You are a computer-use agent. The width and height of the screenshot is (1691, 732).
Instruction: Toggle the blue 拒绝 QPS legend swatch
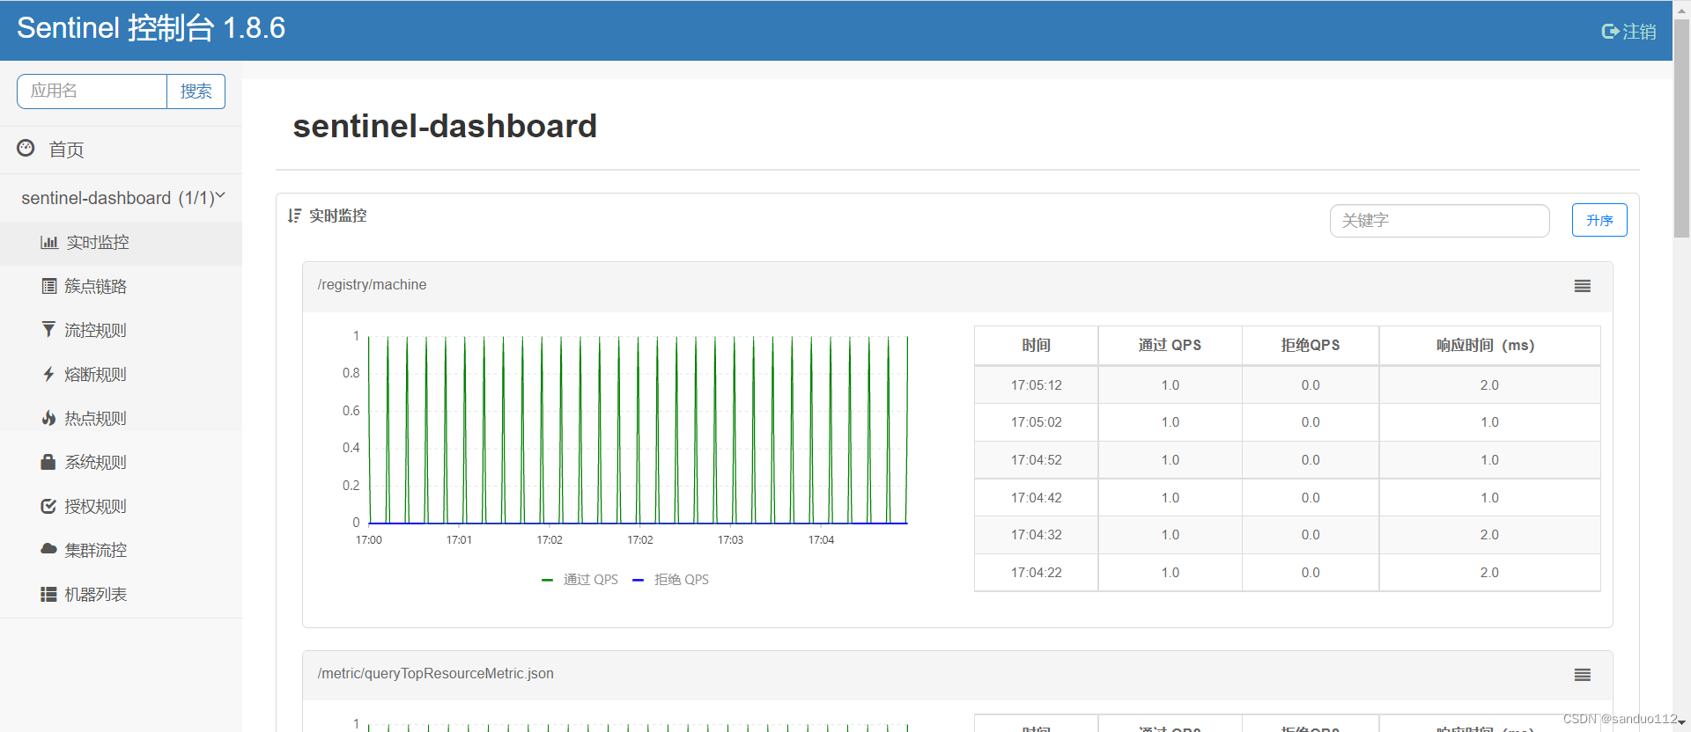click(639, 580)
